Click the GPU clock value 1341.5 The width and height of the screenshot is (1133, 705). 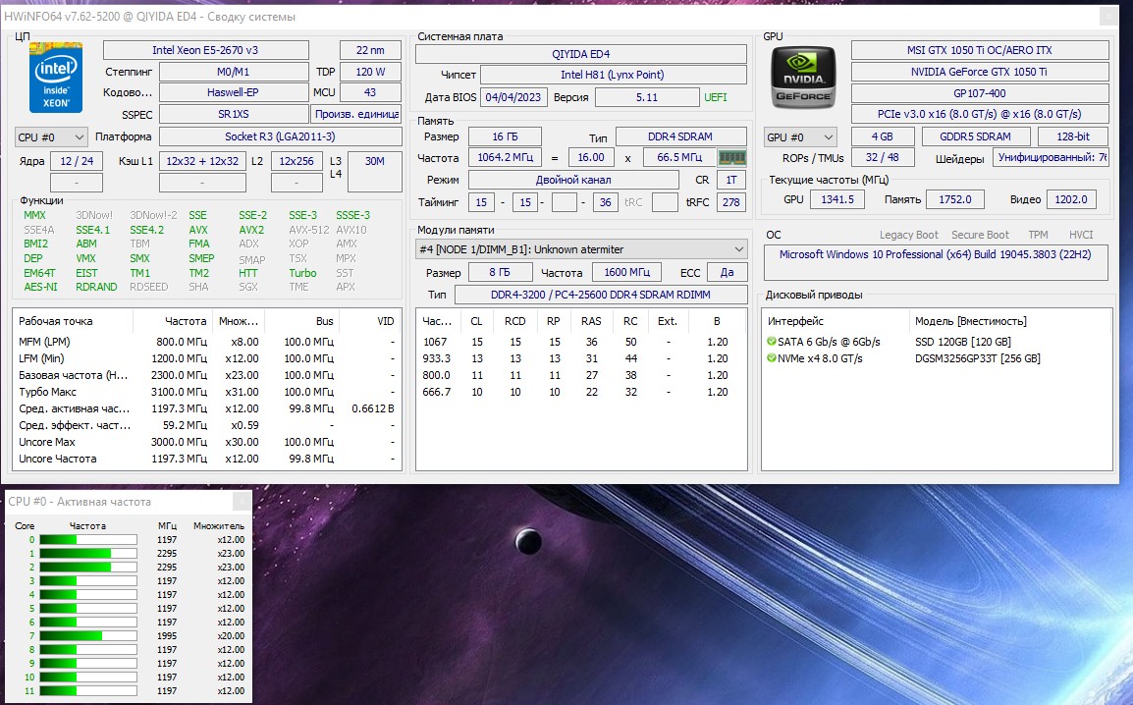(x=837, y=199)
